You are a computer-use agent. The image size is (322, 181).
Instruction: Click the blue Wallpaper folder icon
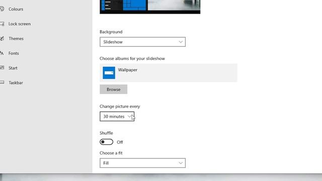tap(109, 72)
